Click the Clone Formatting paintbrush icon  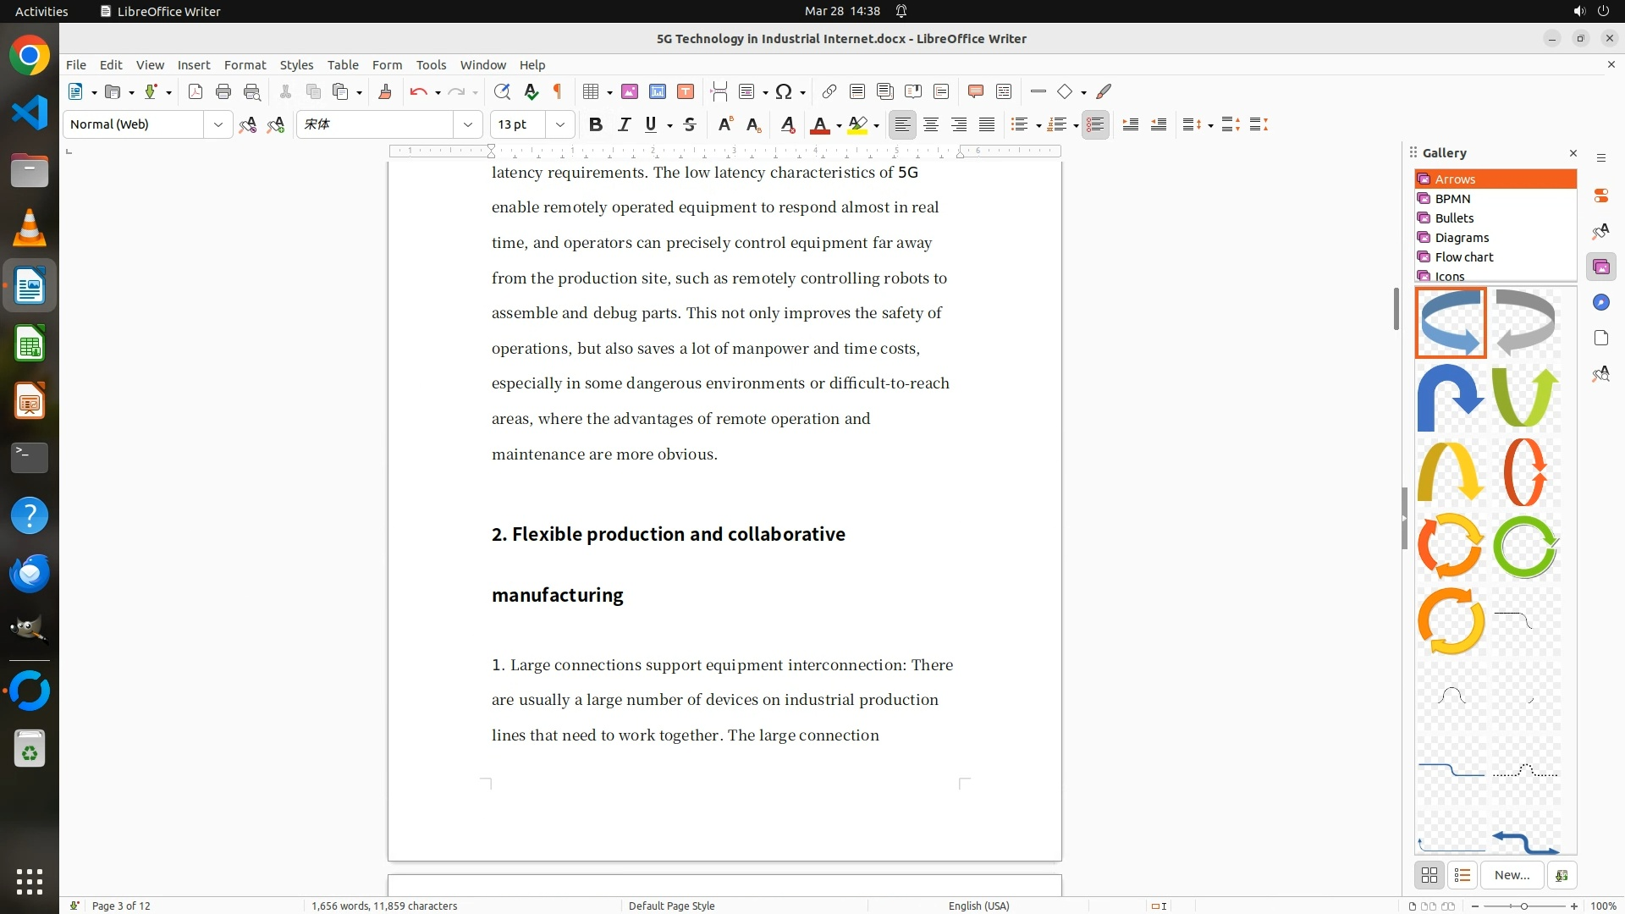coord(385,91)
